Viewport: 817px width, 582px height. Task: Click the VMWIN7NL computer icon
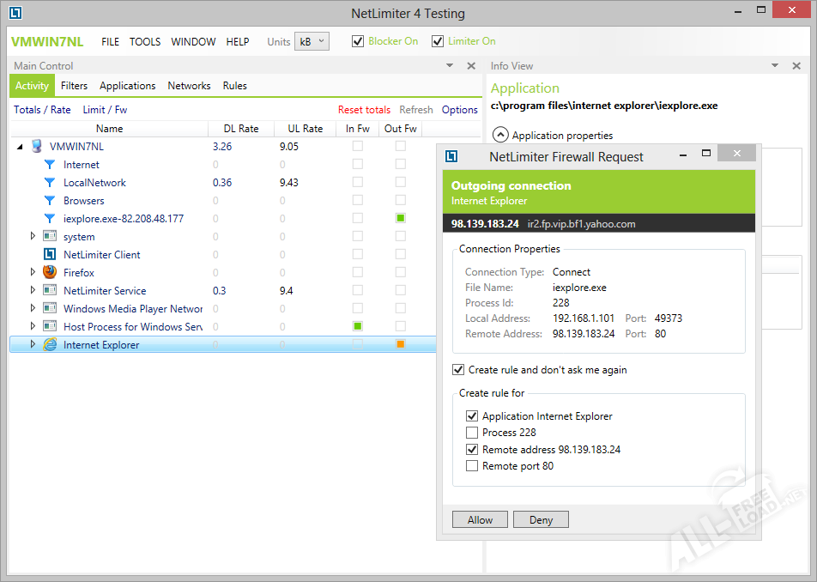[36, 147]
